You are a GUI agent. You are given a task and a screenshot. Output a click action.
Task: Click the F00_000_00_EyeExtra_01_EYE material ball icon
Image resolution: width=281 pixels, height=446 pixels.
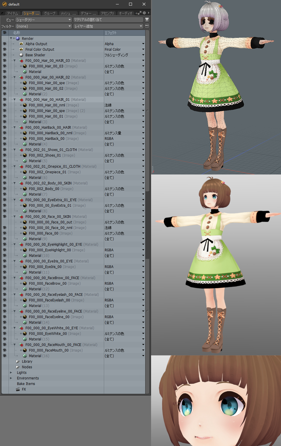pyautogui.click(x=21, y=200)
